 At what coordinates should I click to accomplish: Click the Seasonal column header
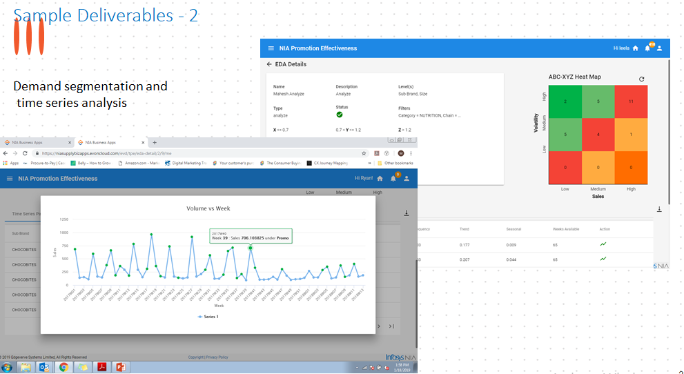(514, 229)
